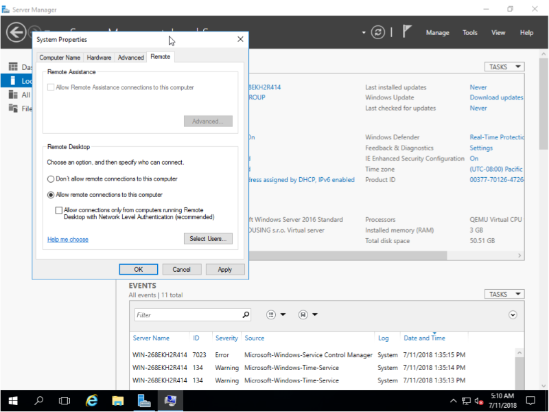The image size is (549, 412).
Task: Click the Server Manager back arrow
Action: [16, 32]
